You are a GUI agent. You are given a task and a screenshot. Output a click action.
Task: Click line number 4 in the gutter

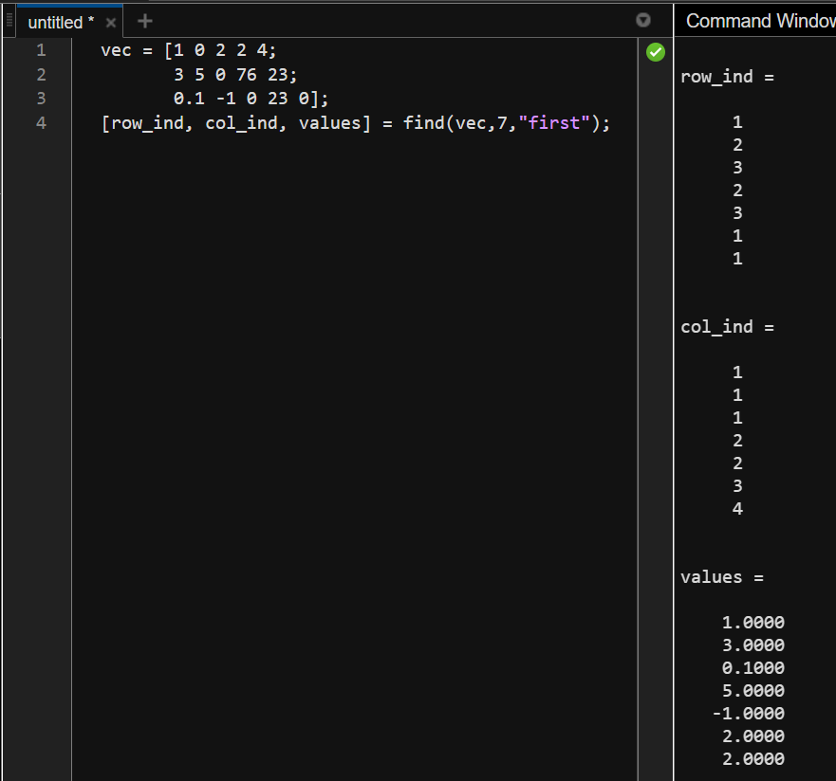(x=41, y=123)
